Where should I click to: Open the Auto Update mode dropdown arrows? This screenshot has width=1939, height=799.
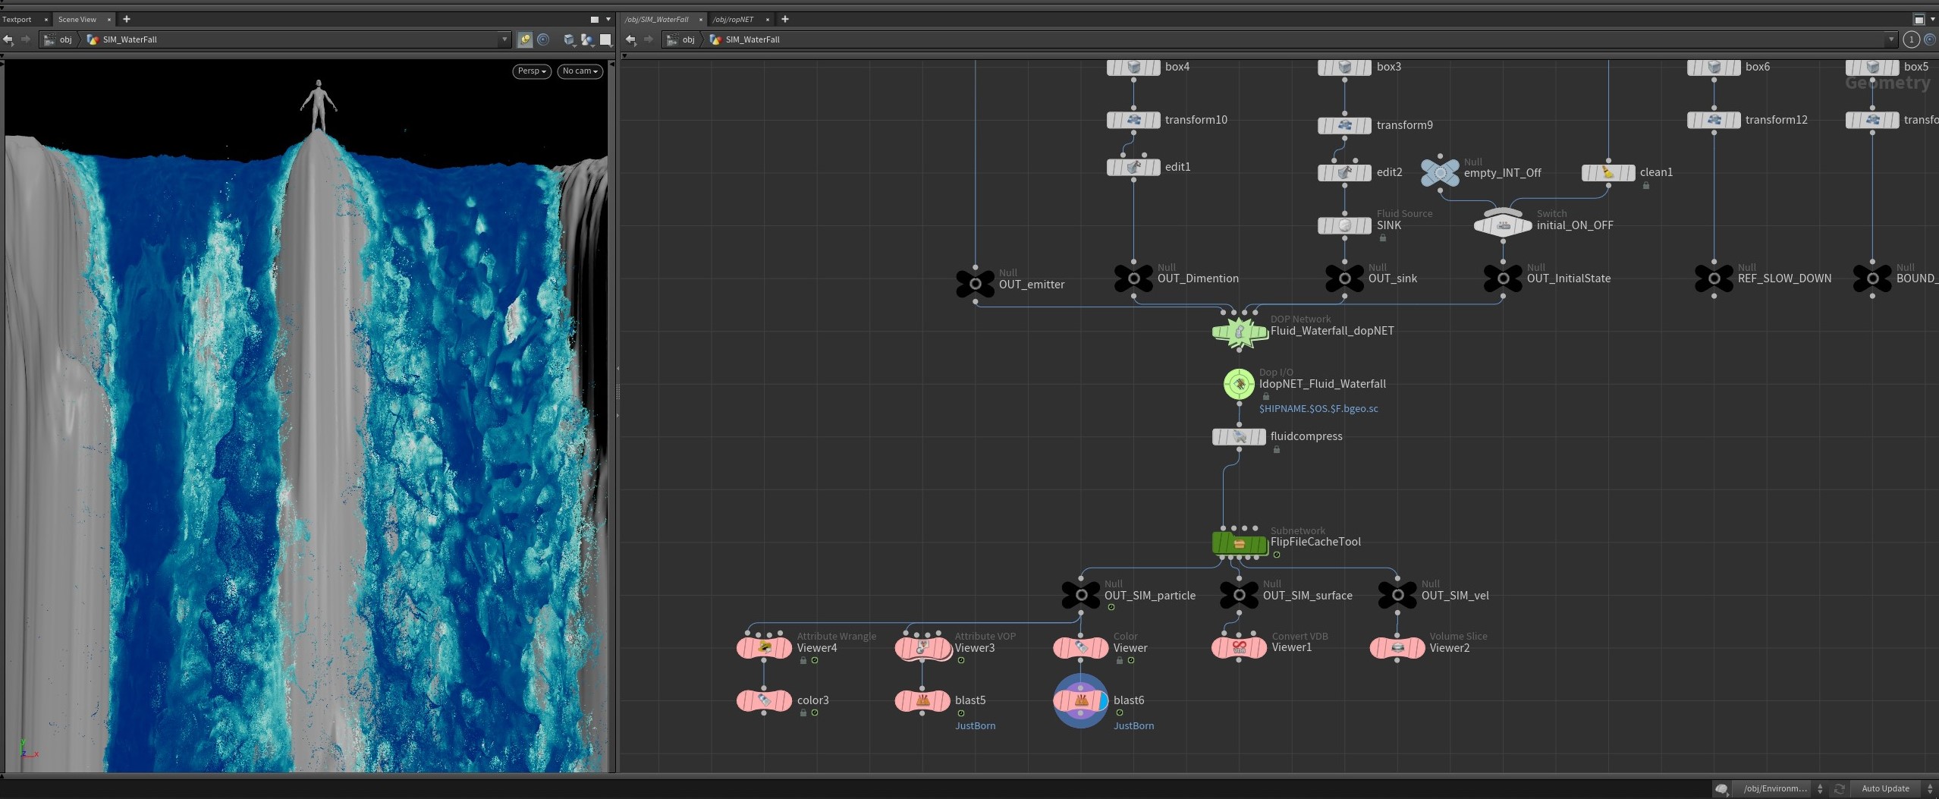tap(1930, 789)
